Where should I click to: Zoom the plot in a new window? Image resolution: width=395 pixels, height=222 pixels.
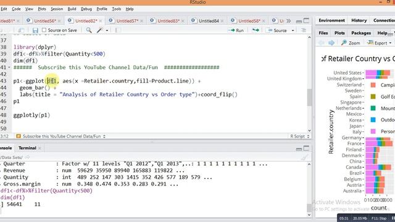(351, 43)
